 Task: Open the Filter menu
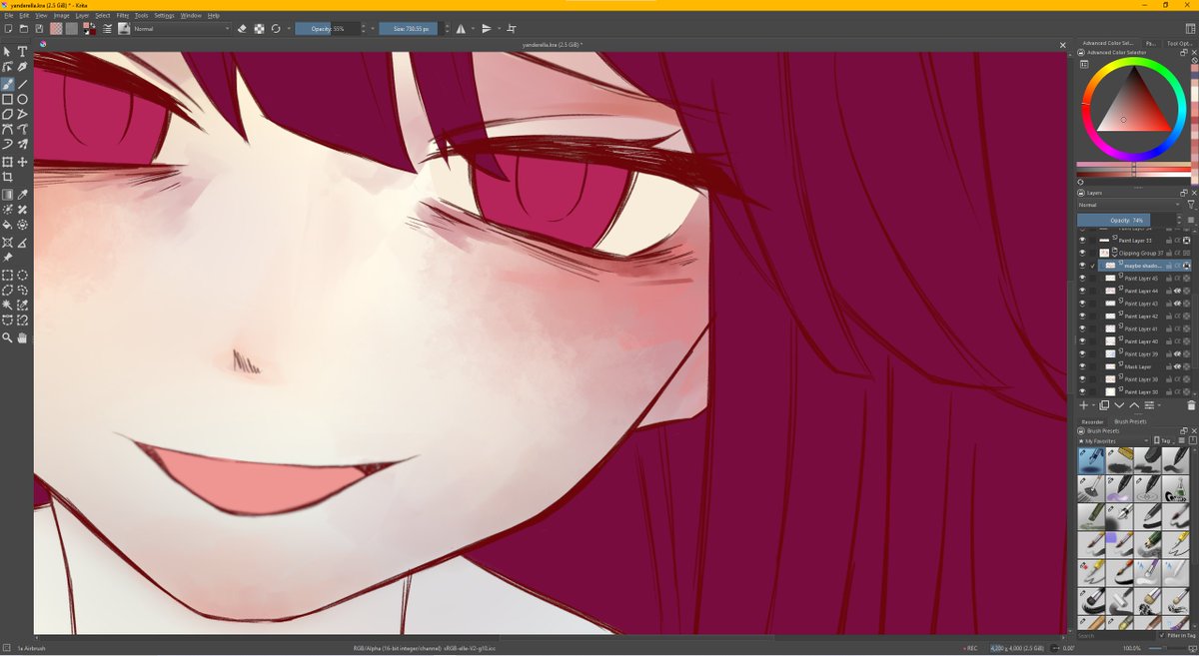point(122,16)
